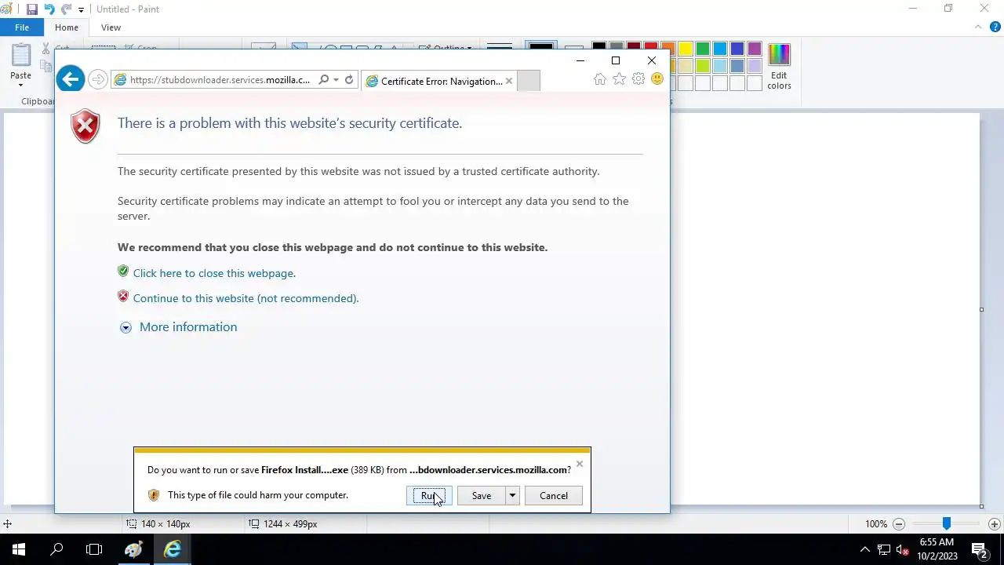This screenshot has height=565, width=1004.
Task: Click the network icon in system tray
Action: (884, 550)
